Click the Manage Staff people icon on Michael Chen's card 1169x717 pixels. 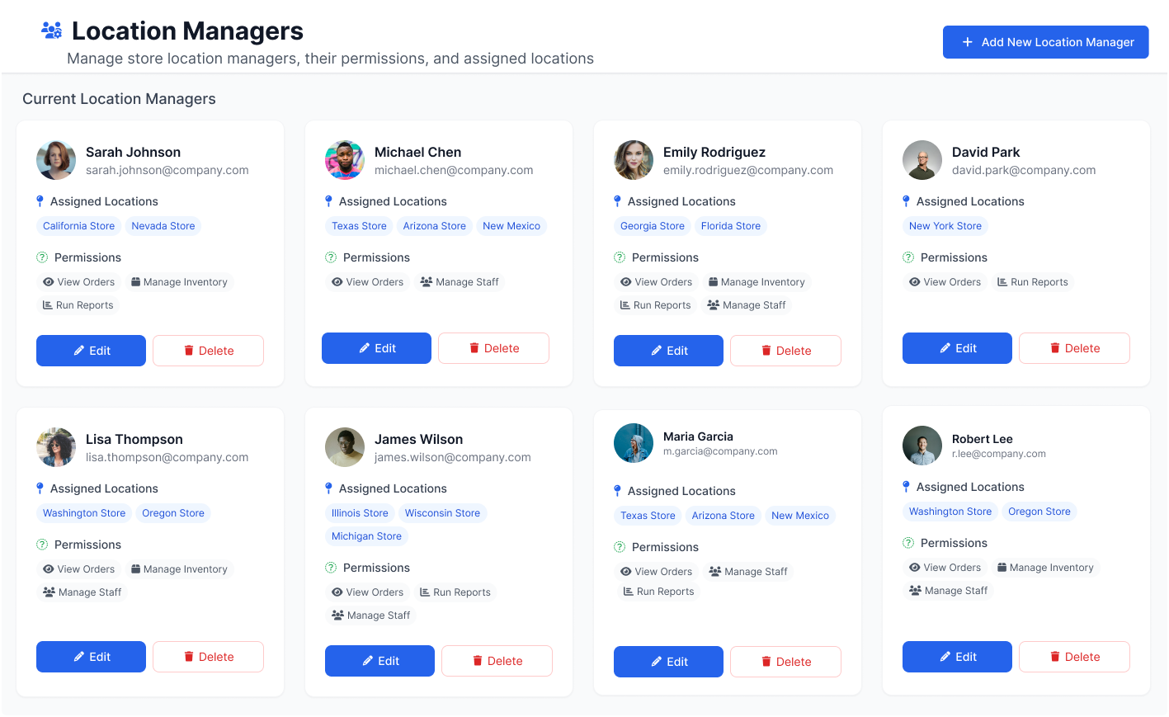426,281
